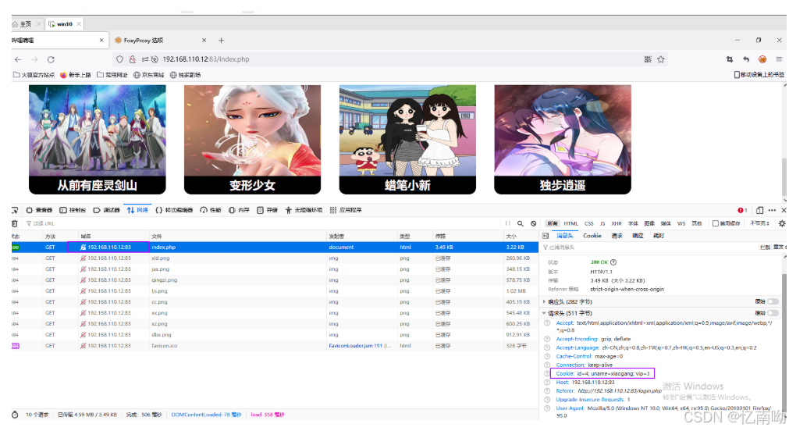Open 新手上路 bookmark

click(x=76, y=75)
